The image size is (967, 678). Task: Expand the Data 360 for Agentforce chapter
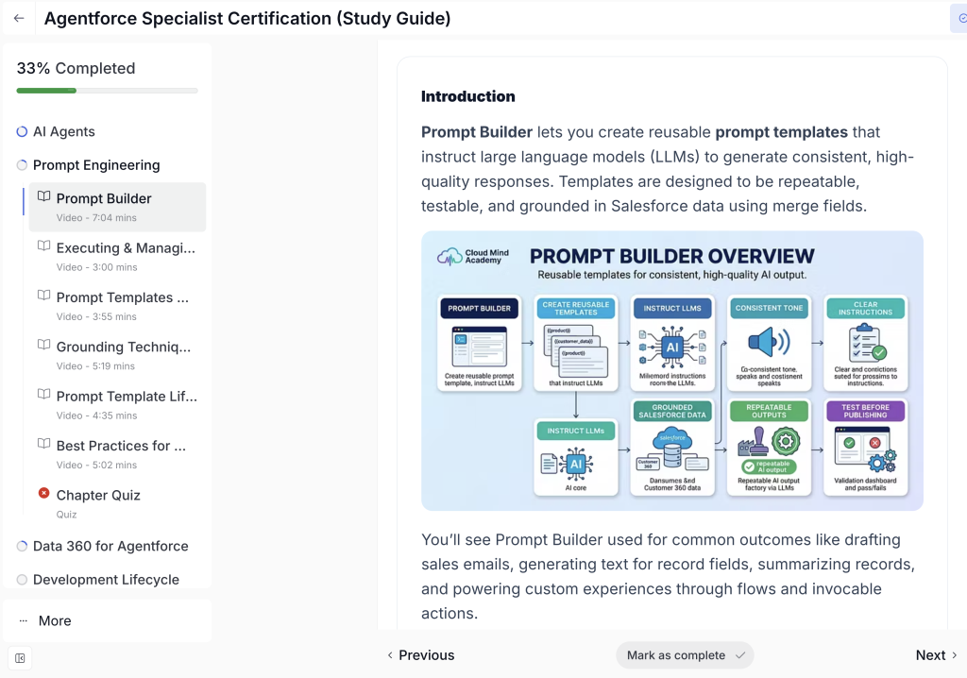click(x=110, y=546)
